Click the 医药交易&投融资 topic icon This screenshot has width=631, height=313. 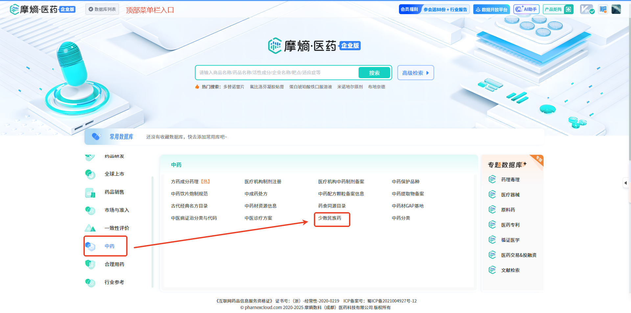(x=492, y=255)
